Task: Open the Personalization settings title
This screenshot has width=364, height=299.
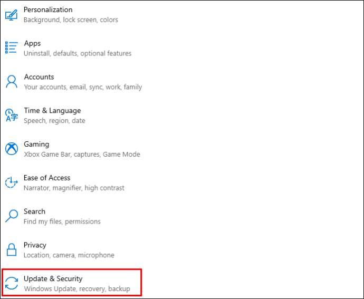Action: pos(48,9)
